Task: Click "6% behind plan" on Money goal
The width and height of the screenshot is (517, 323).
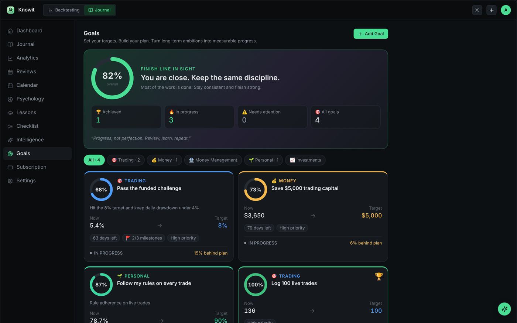Action: [x=366, y=243]
